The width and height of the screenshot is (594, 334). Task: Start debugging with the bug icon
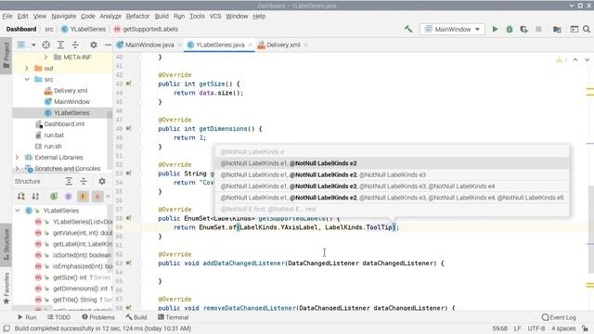click(510, 29)
